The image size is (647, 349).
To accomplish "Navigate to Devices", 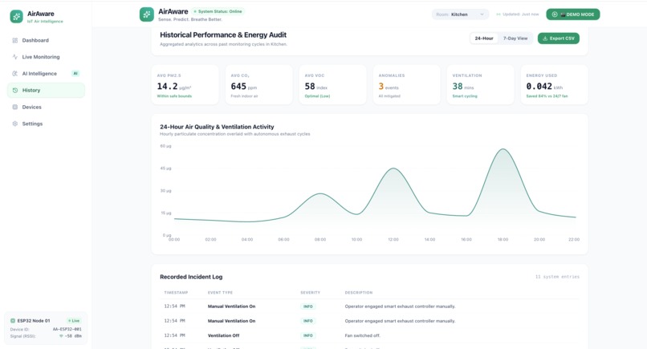I will click(x=46, y=107).
